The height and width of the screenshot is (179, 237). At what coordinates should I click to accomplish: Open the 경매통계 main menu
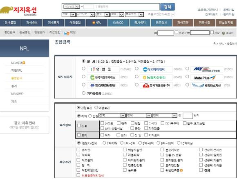[x=54, y=23]
